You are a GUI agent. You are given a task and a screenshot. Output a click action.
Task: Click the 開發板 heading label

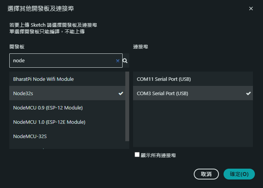pyautogui.click(x=17, y=47)
